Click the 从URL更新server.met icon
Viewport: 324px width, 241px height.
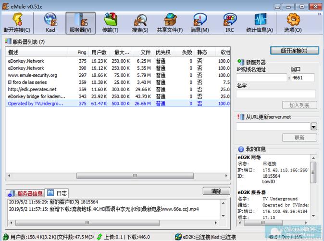coord(241,117)
